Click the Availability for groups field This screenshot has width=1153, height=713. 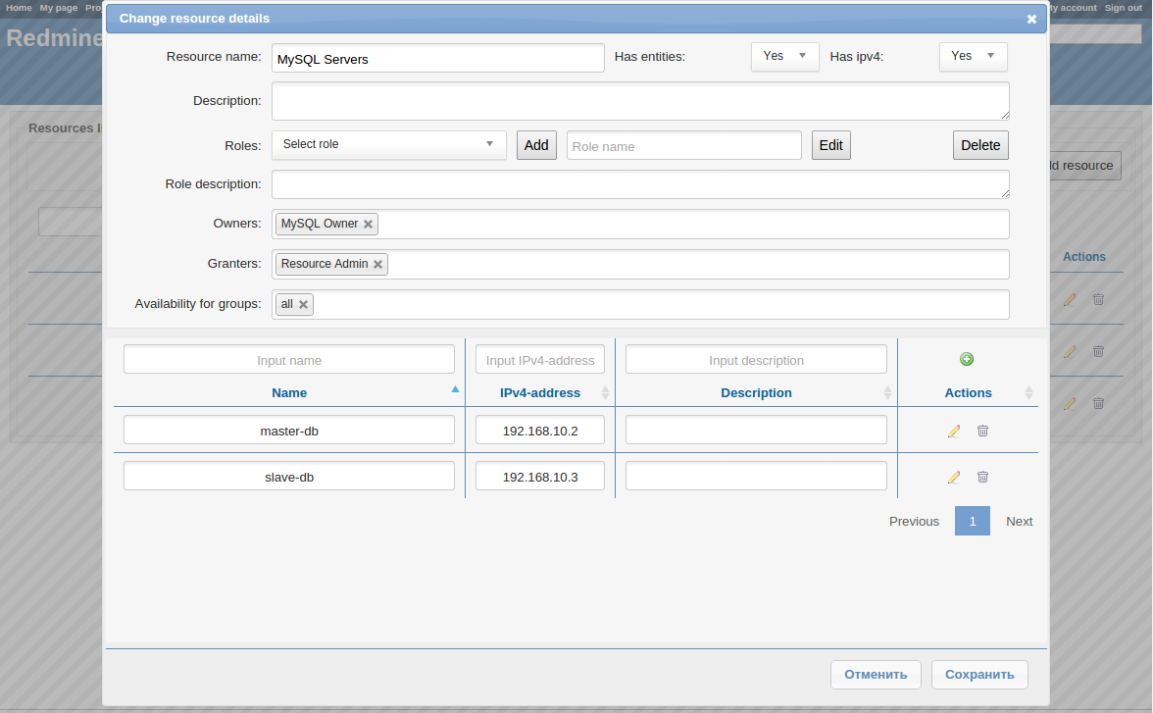(x=640, y=304)
